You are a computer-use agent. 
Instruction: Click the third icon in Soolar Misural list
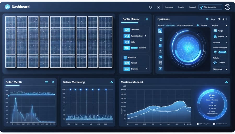(x=127, y=42)
